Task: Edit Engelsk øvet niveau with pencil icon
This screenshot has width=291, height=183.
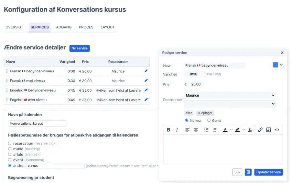Action: pos(146,100)
